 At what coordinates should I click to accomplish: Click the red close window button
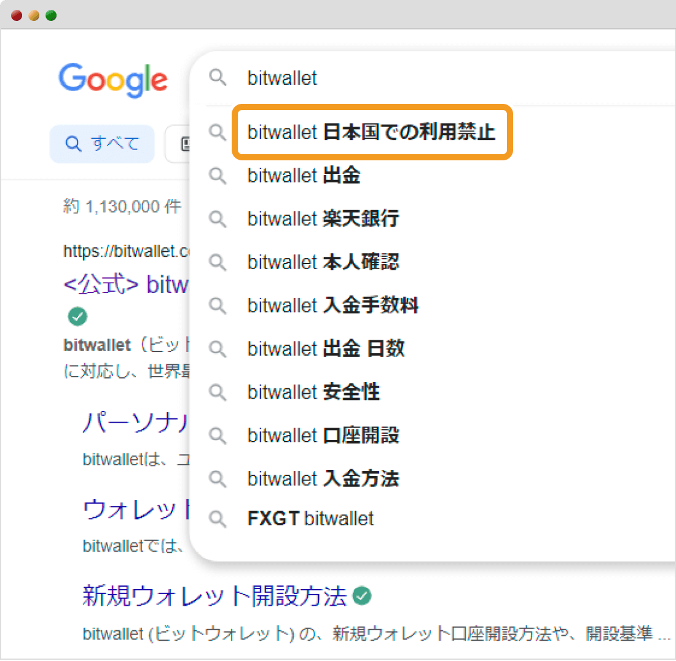click(17, 15)
